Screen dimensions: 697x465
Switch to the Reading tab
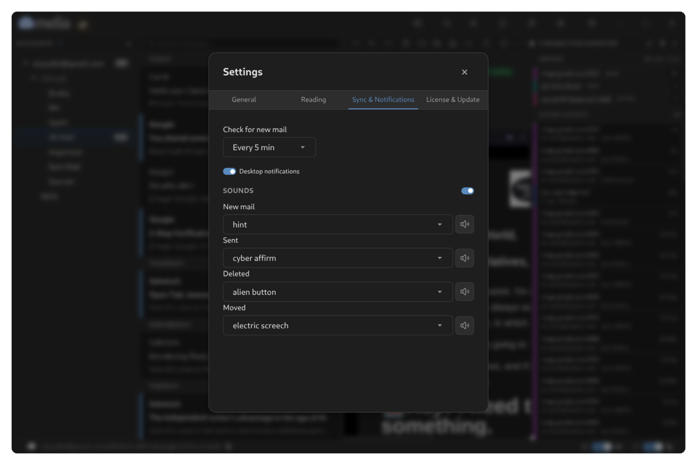[x=314, y=100]
